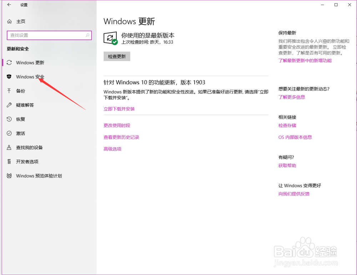Open OS 内部版本信息 link
Viewport: 357px width, 275px height.
(x=295, y=137)
